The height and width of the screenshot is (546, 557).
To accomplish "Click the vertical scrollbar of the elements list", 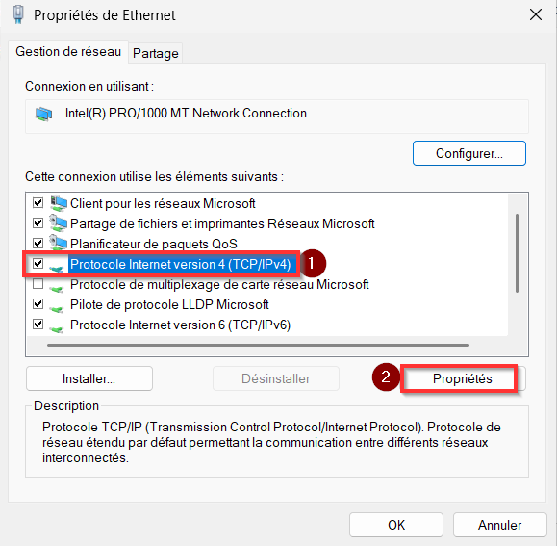I will pos(517,253).
